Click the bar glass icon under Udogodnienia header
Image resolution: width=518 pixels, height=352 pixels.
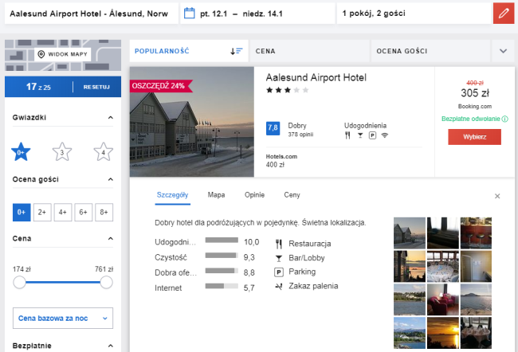pos(360,135)
